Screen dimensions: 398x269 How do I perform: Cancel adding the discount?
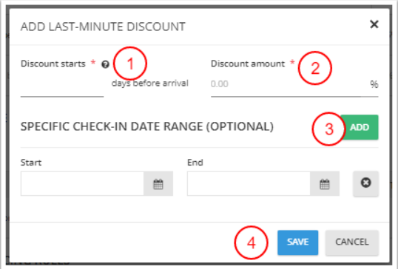tap(352, 242)
